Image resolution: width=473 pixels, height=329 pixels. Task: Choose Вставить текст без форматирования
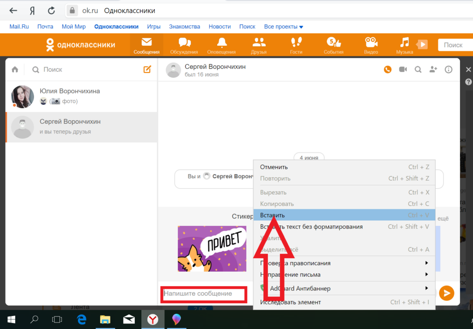tap(344, 227)
